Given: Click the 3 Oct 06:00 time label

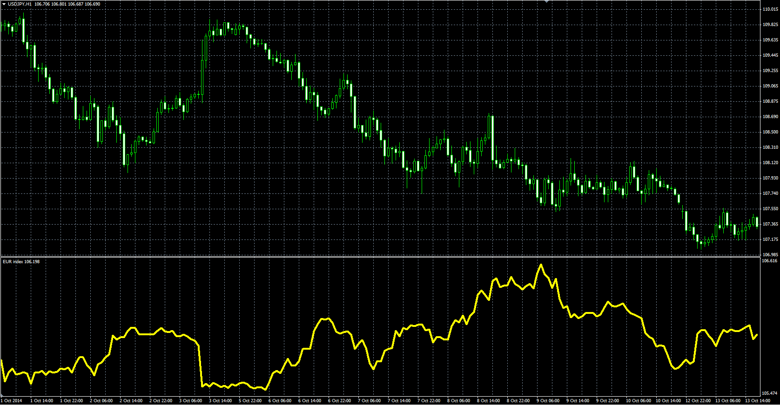Looking at the screenshot, I should [x=191, y=401].
